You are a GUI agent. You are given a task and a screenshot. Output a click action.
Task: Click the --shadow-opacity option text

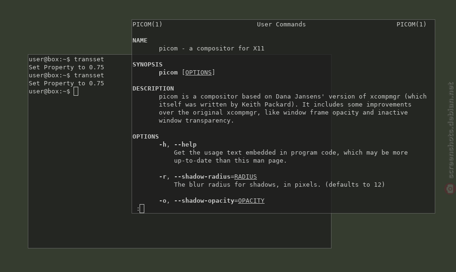tap(204, 201)
